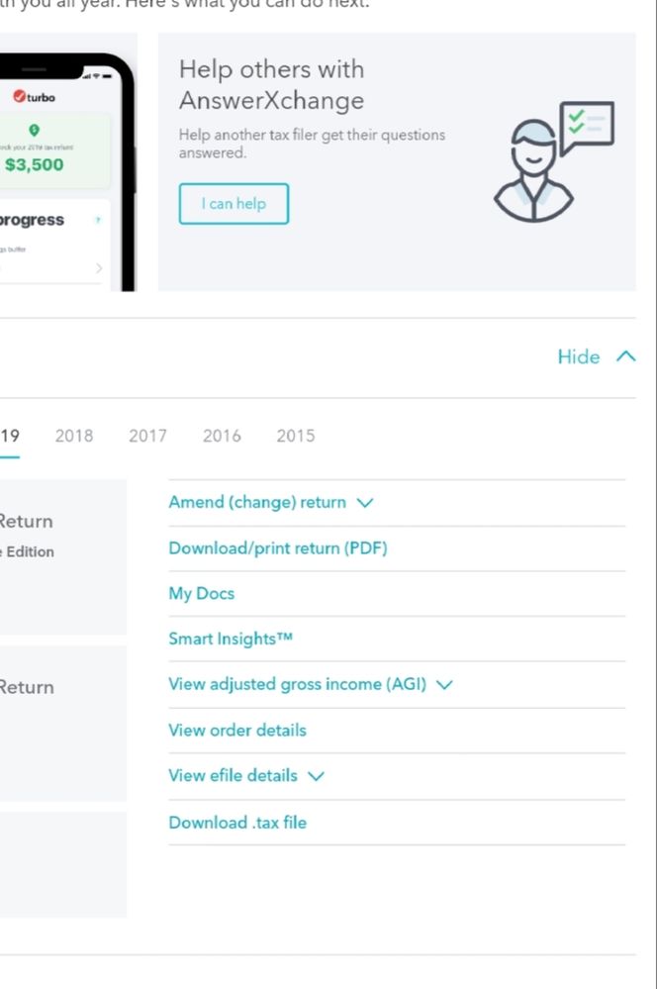Switch to the 2018 tax year tab
Image resolution: width=657 pixels, height=989 pixels.
74,436
